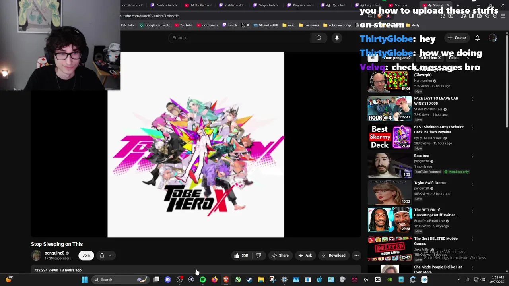Switch to the stableronaldo tab
Viewport: 509px width, 286px height.
[x=232, y=5]
